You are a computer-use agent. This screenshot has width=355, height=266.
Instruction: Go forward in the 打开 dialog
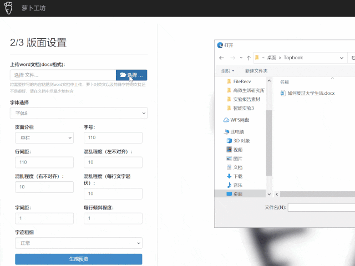(x=232, y=58)
